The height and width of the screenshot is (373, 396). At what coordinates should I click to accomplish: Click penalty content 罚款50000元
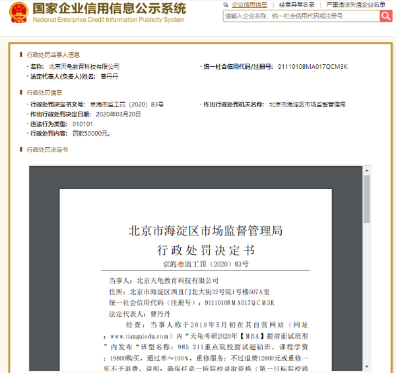91,134
